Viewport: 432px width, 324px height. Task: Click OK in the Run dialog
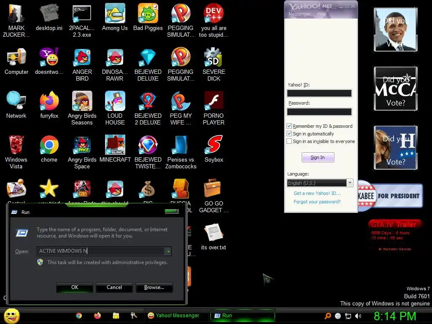click(x=75, y=287)
